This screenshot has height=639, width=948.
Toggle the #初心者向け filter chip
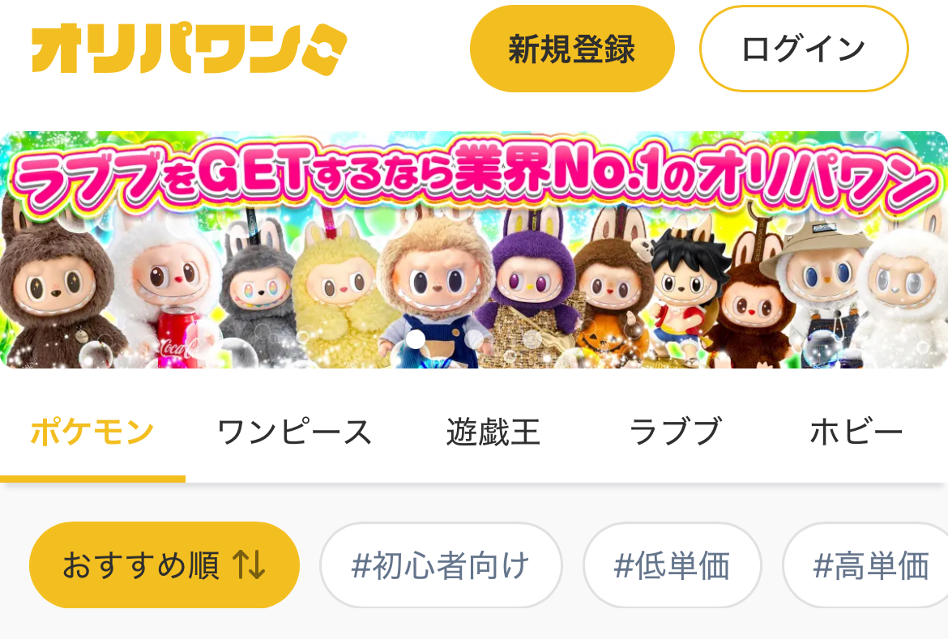(x=441, y=565)
